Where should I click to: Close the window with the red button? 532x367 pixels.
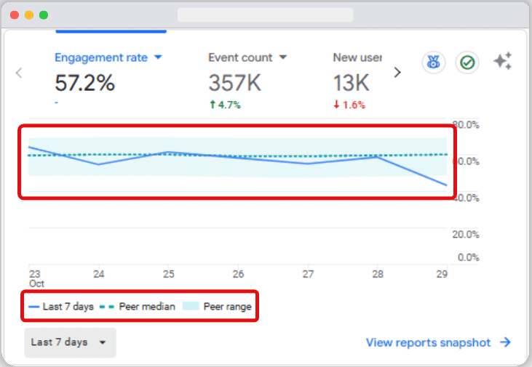coord(15,15)
